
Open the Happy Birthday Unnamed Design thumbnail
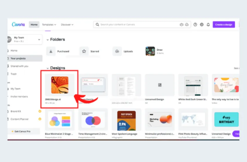click(x=226, y=120)
